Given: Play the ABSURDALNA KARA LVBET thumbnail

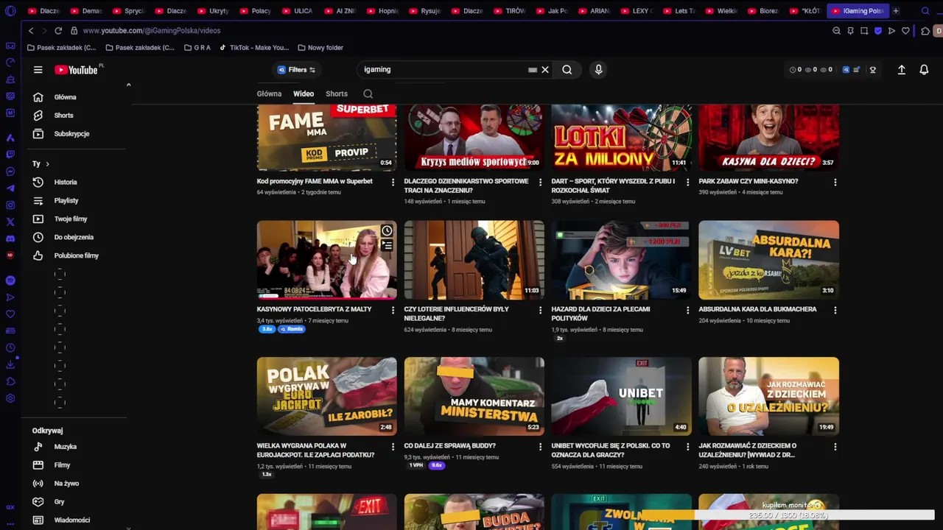Looking at the screenshot, I should pyautogui.click(x=768, y=260).
